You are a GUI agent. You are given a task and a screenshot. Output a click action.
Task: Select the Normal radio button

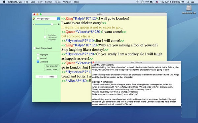pos(38,58)
